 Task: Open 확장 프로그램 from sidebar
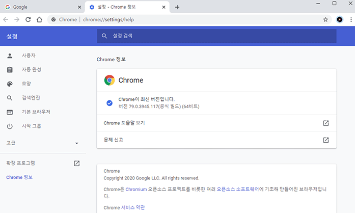tap(20, 163)
